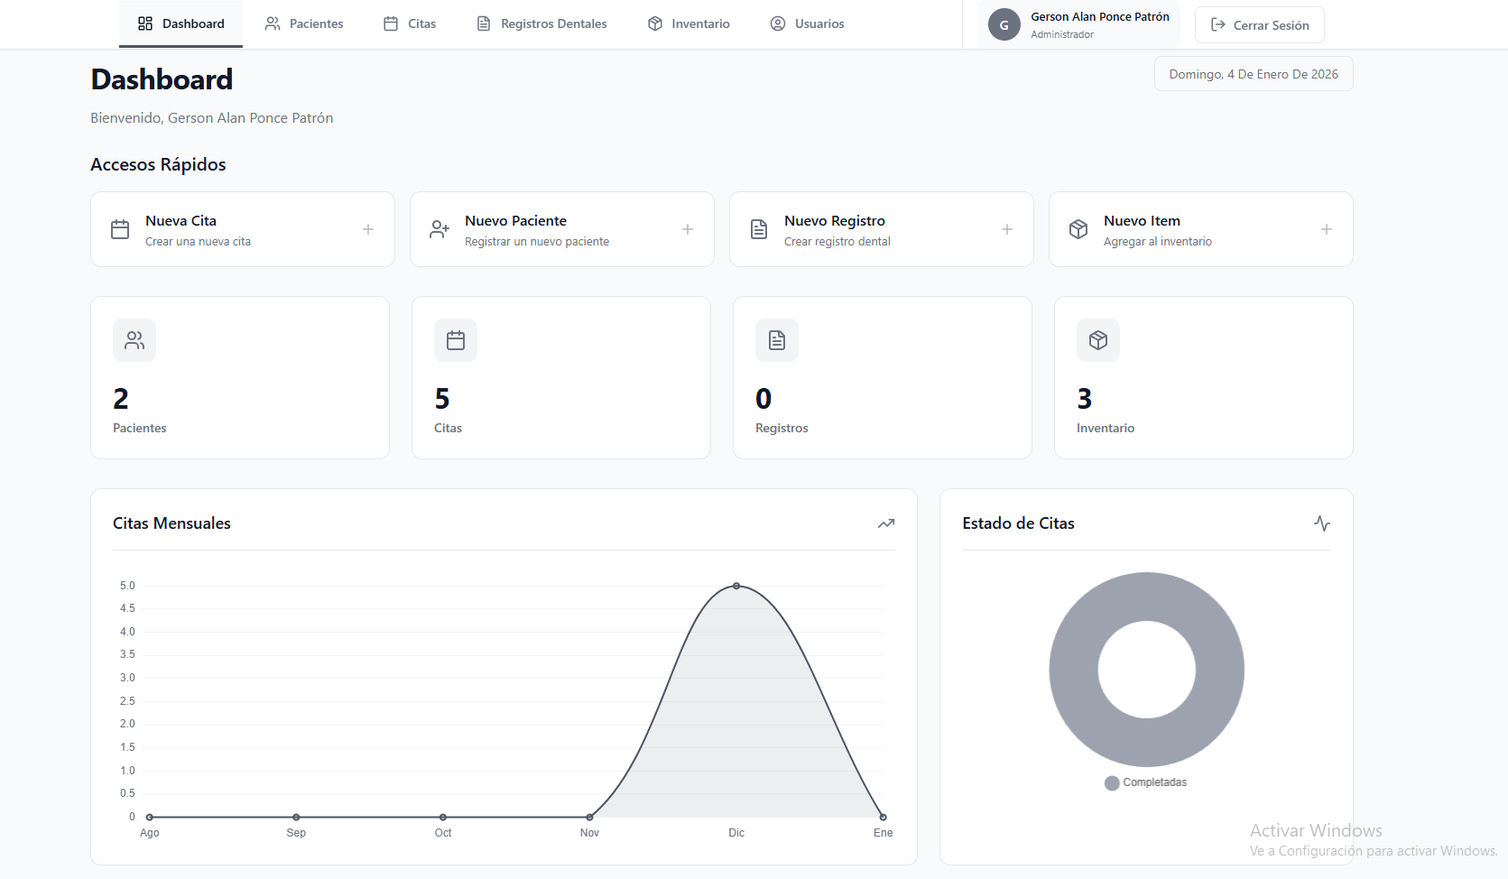The image size is (1508, 879).
Task: Click the activity pulse icon in Estado de Citas
Action: [x=1322, y=523]
